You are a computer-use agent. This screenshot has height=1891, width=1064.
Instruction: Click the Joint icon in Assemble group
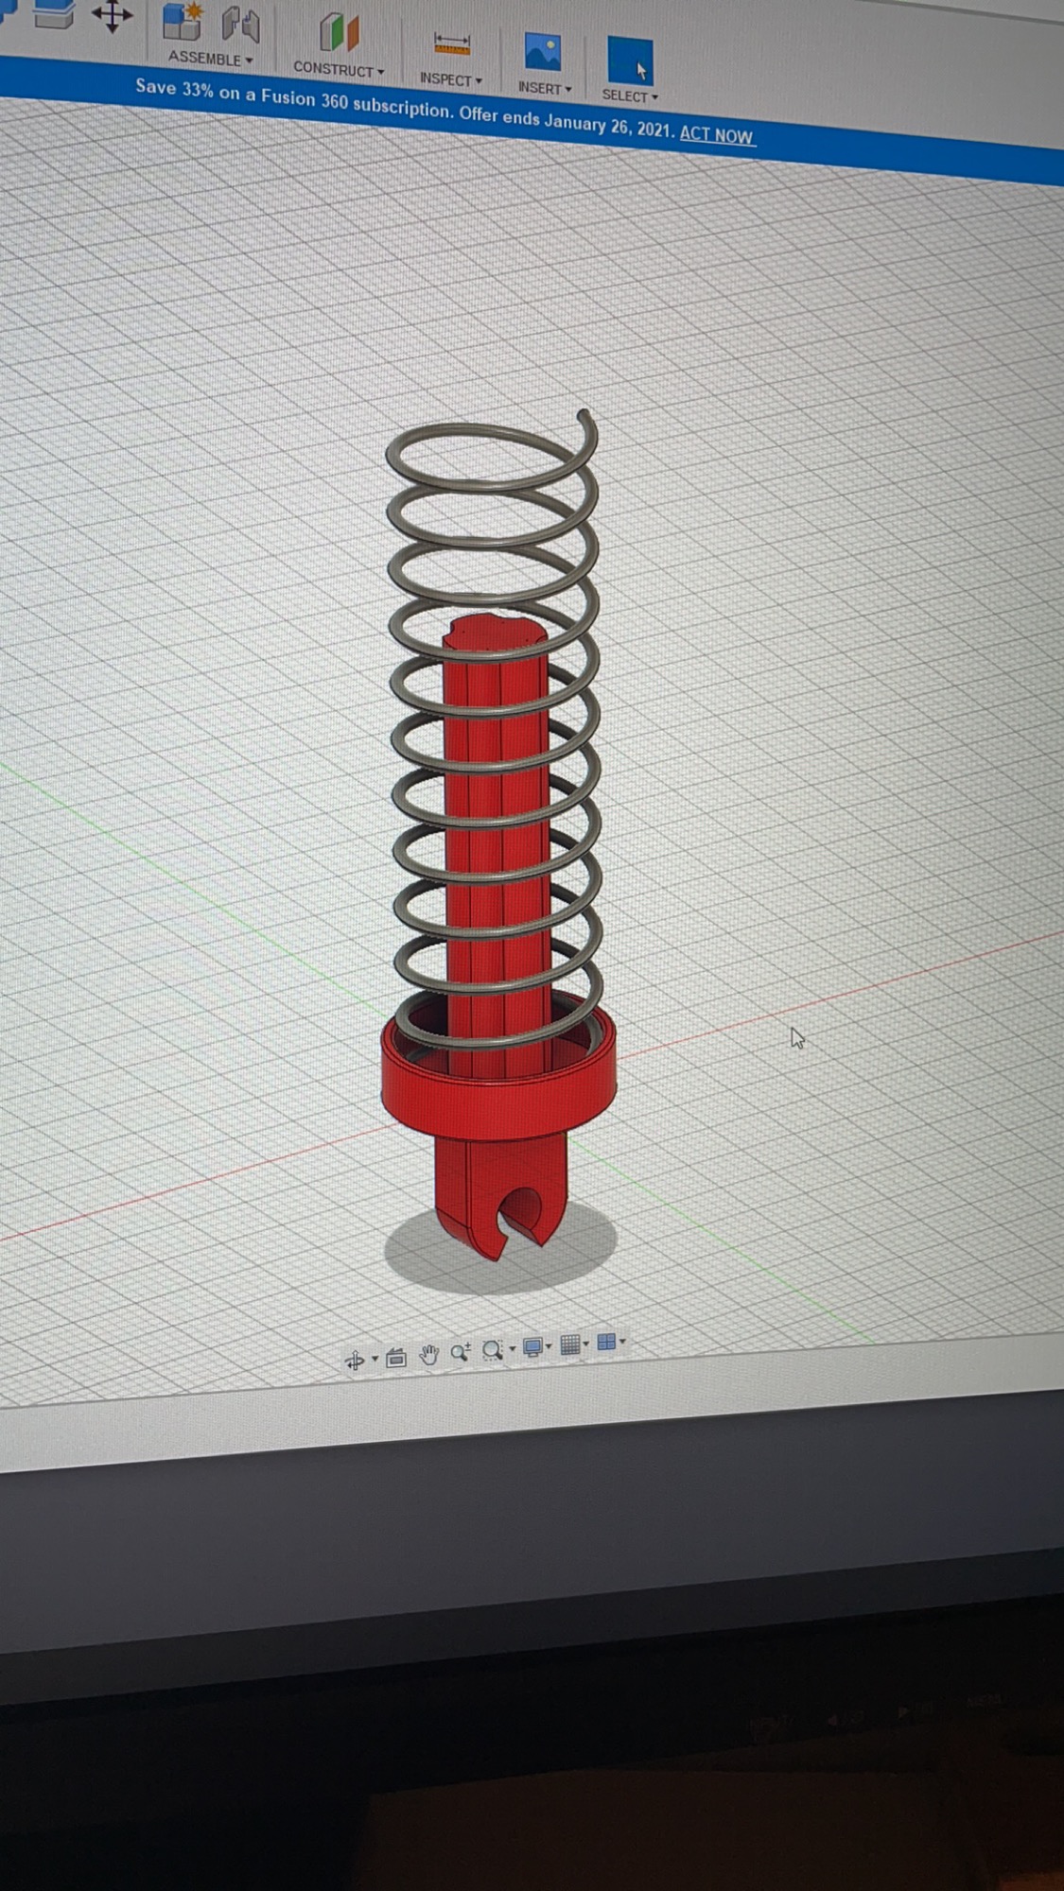point(240,26)
